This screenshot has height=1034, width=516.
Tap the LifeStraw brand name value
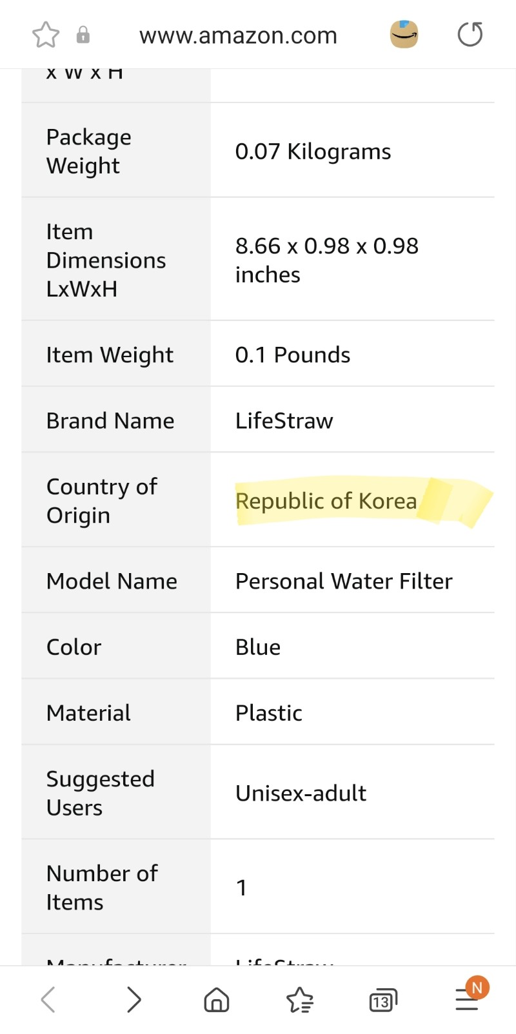(284, 421)
